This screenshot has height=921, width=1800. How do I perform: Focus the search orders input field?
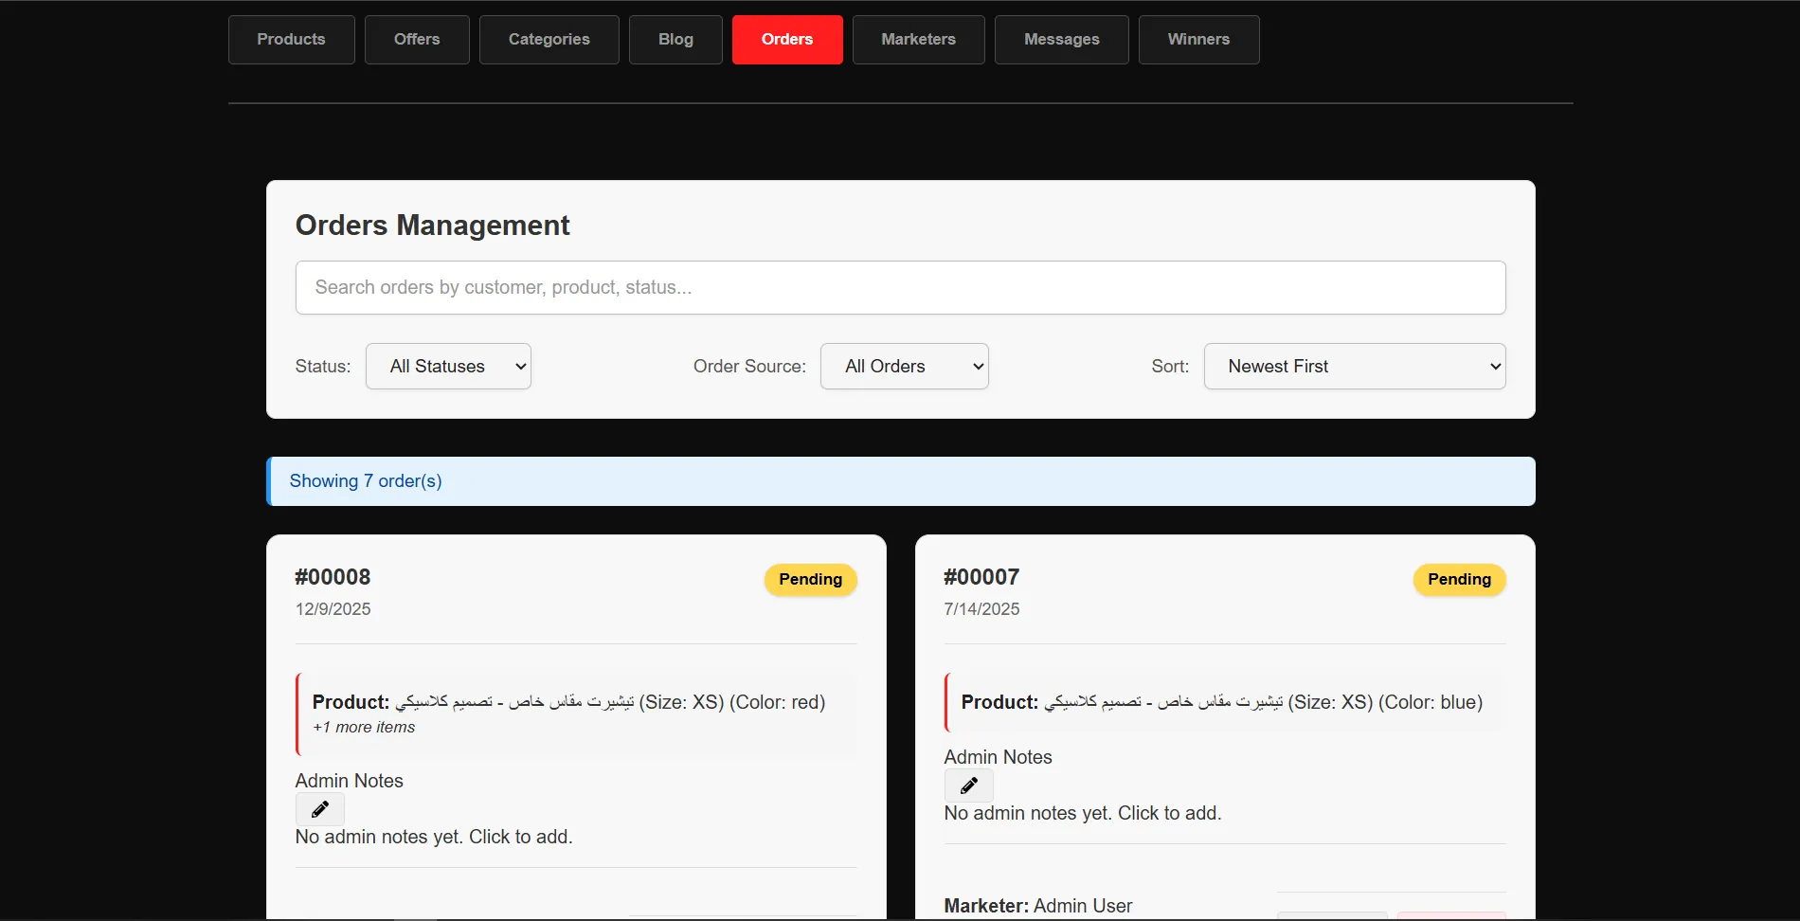(x=901, y=288)
